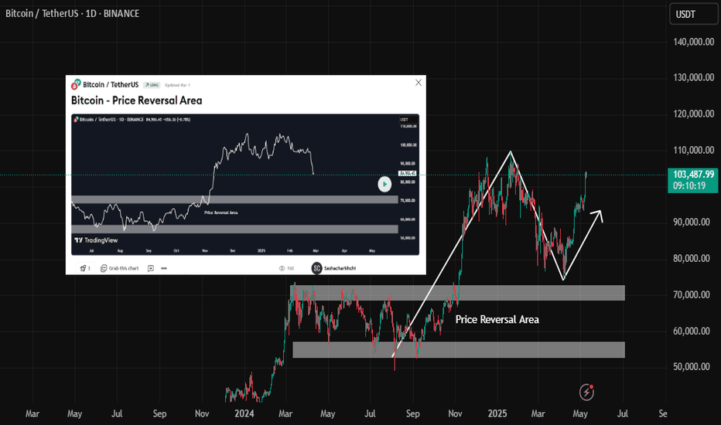Click the 70,000.00 price axis label
This screenshot has width=721, height=425.
point(691,294)
